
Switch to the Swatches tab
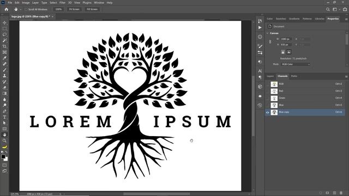[x=281, y=19]
